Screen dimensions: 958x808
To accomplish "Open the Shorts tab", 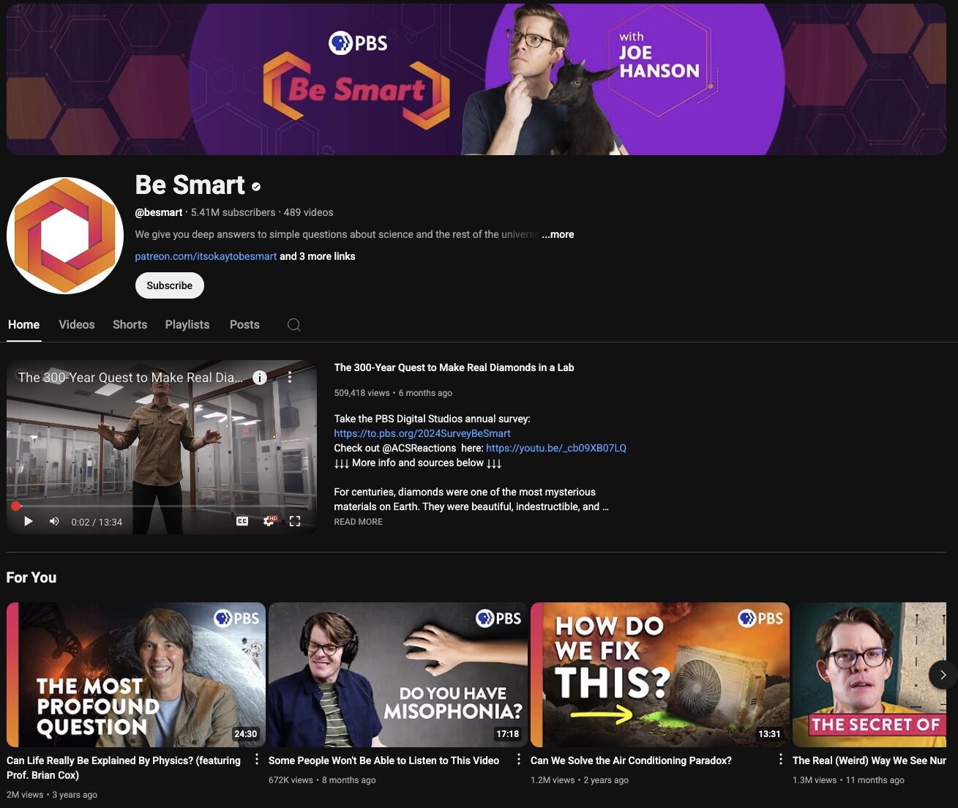I will 130,325.
